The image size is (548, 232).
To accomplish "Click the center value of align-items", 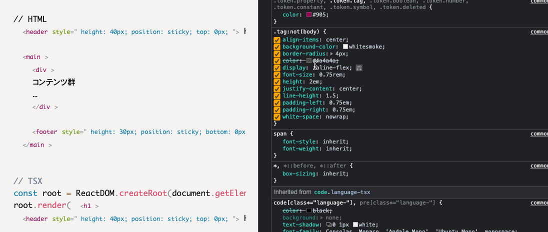I will click(x=336, y=40).
